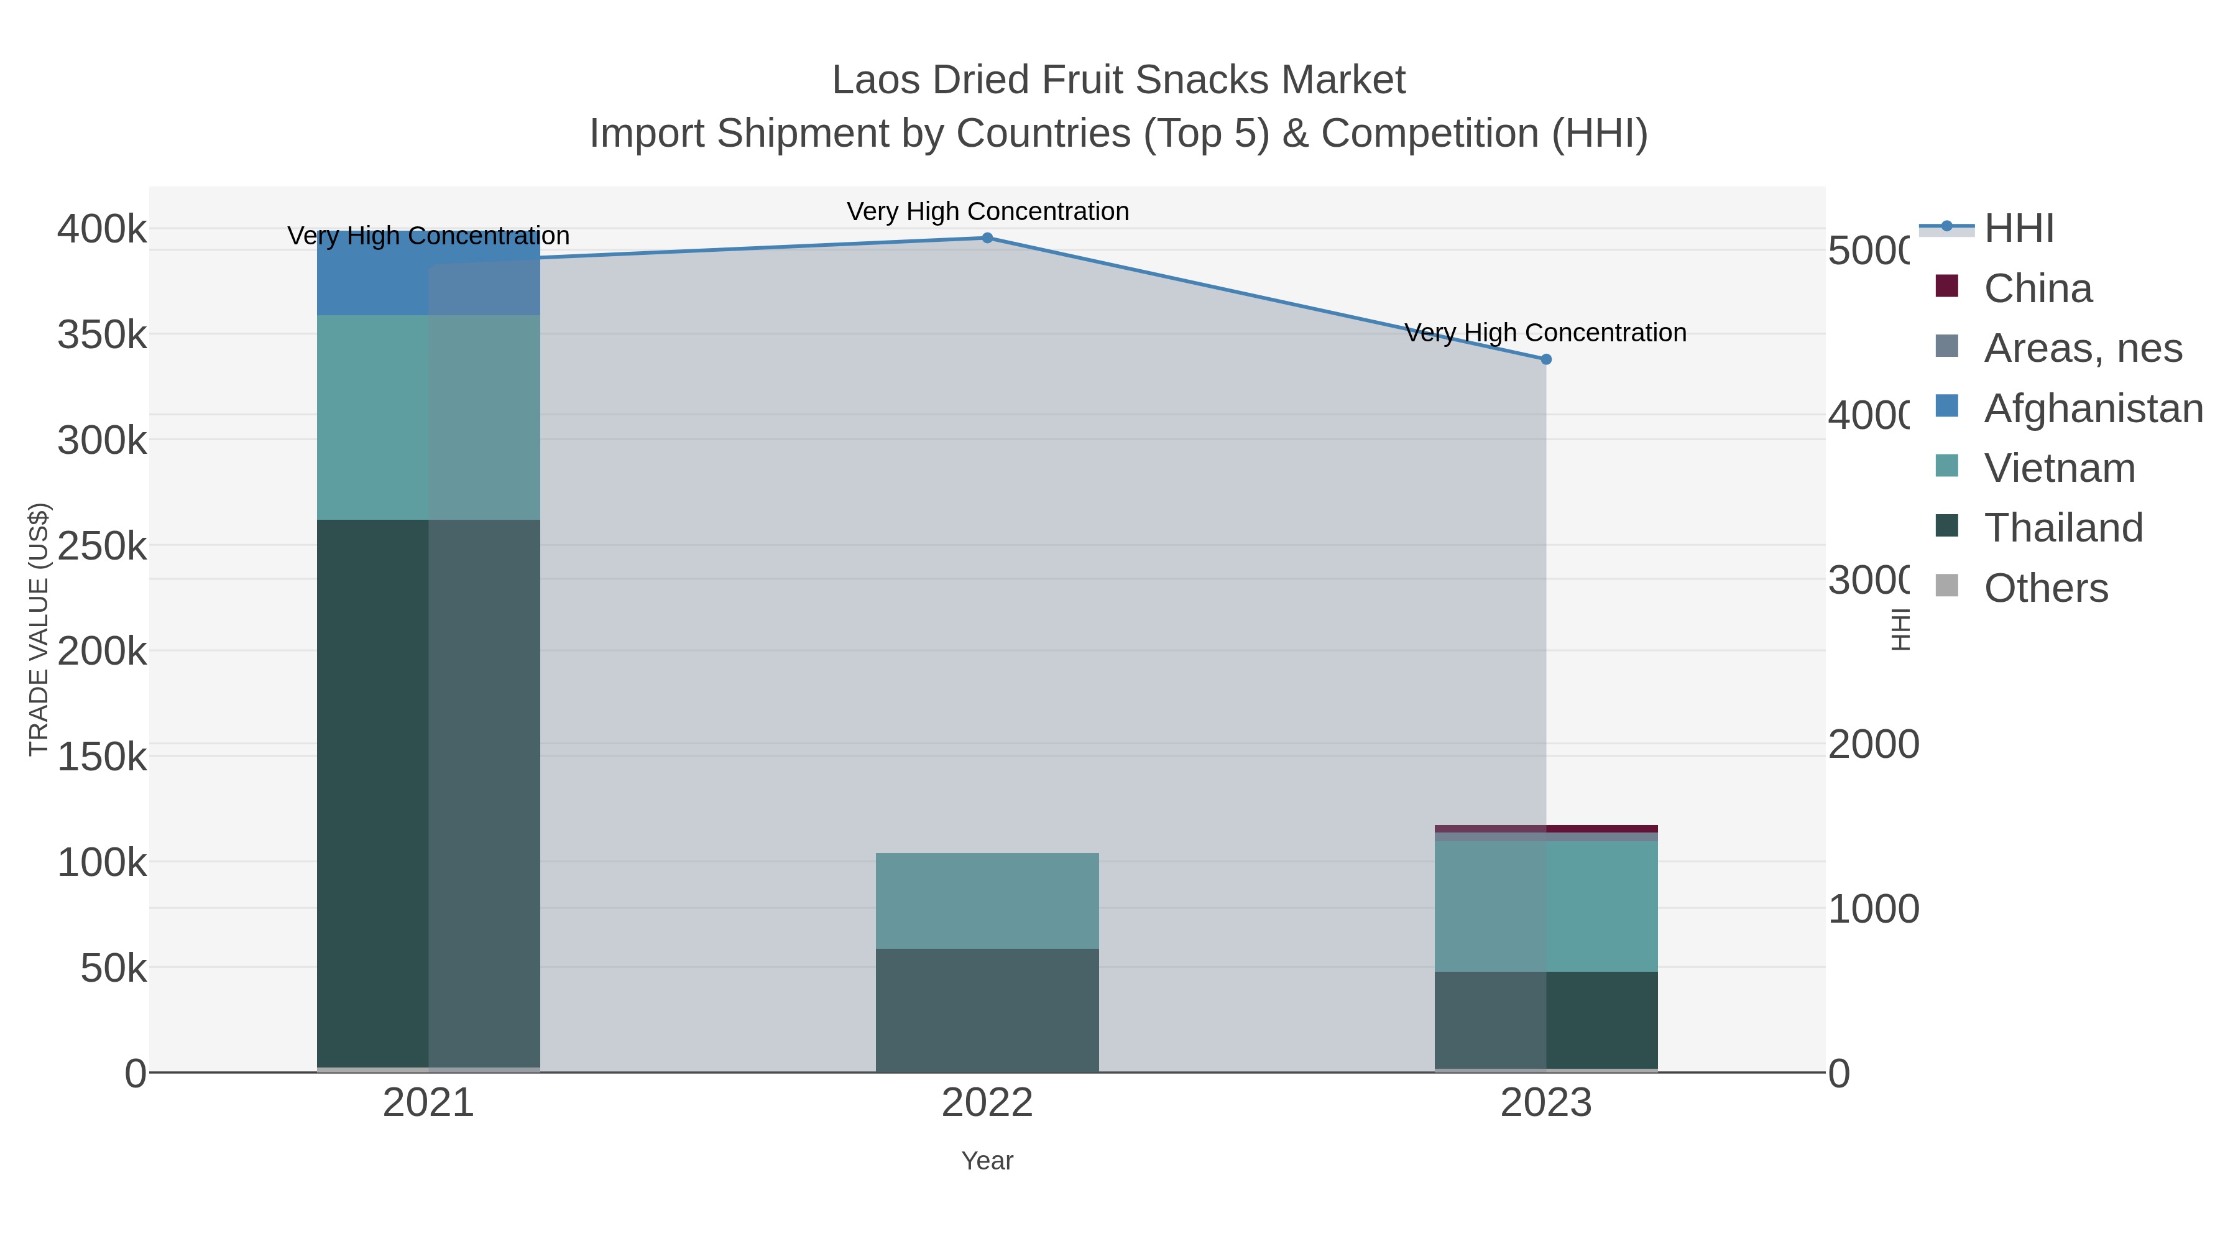Click the Vietnam teal legend swatch
The height and width of the screenshot is (1259, 2238).
[1947, 466]
